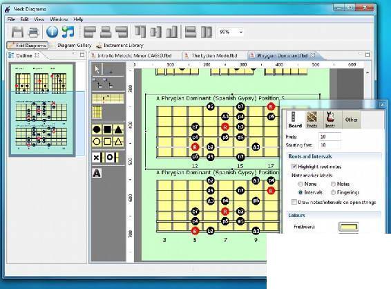Open the Instrument Library view
Viewport: 391px width, 289px height.
coord(124,46)
